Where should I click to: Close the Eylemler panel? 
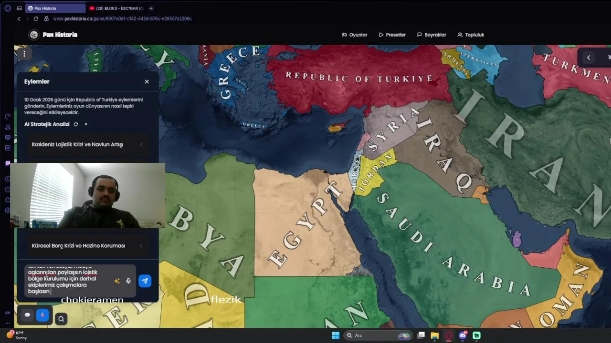tap(147, 81)
